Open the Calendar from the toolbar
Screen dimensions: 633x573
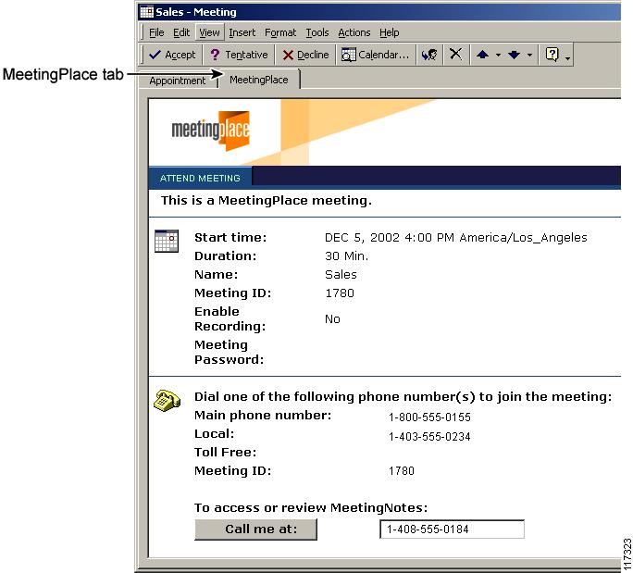click(375, 55)
